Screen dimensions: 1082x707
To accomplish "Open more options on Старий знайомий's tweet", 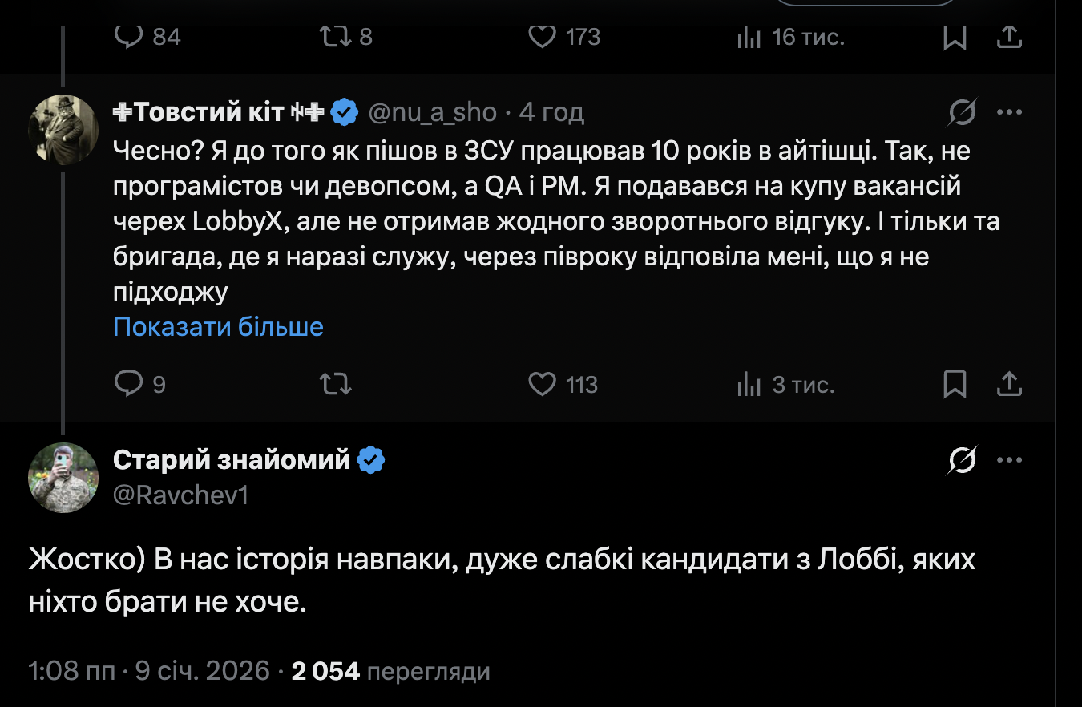I will [1010, 460].
